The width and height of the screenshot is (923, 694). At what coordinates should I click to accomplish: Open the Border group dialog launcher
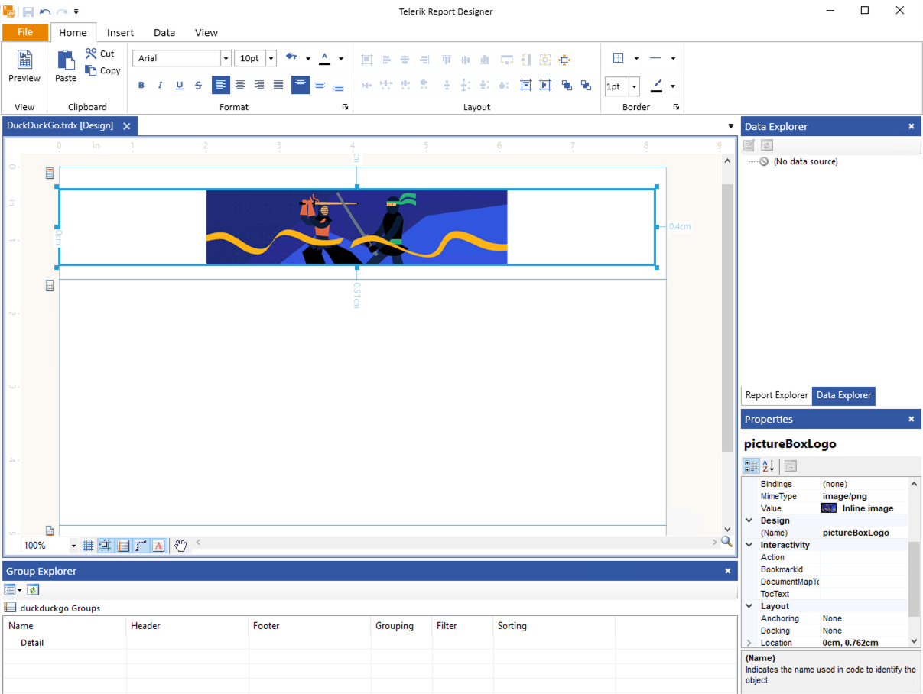[x=676, y=107]
